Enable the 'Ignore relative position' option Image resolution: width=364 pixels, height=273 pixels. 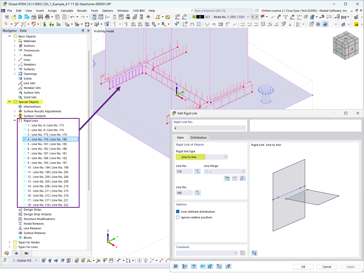[x=178, y=218]
